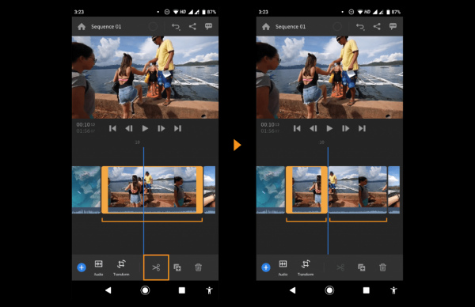
Task: Jump to sequence start in left phone
Action: [112, 128]
